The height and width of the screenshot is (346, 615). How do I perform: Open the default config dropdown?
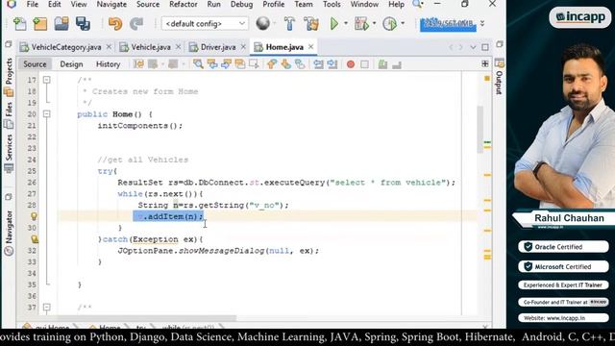(x=205, y=24)
